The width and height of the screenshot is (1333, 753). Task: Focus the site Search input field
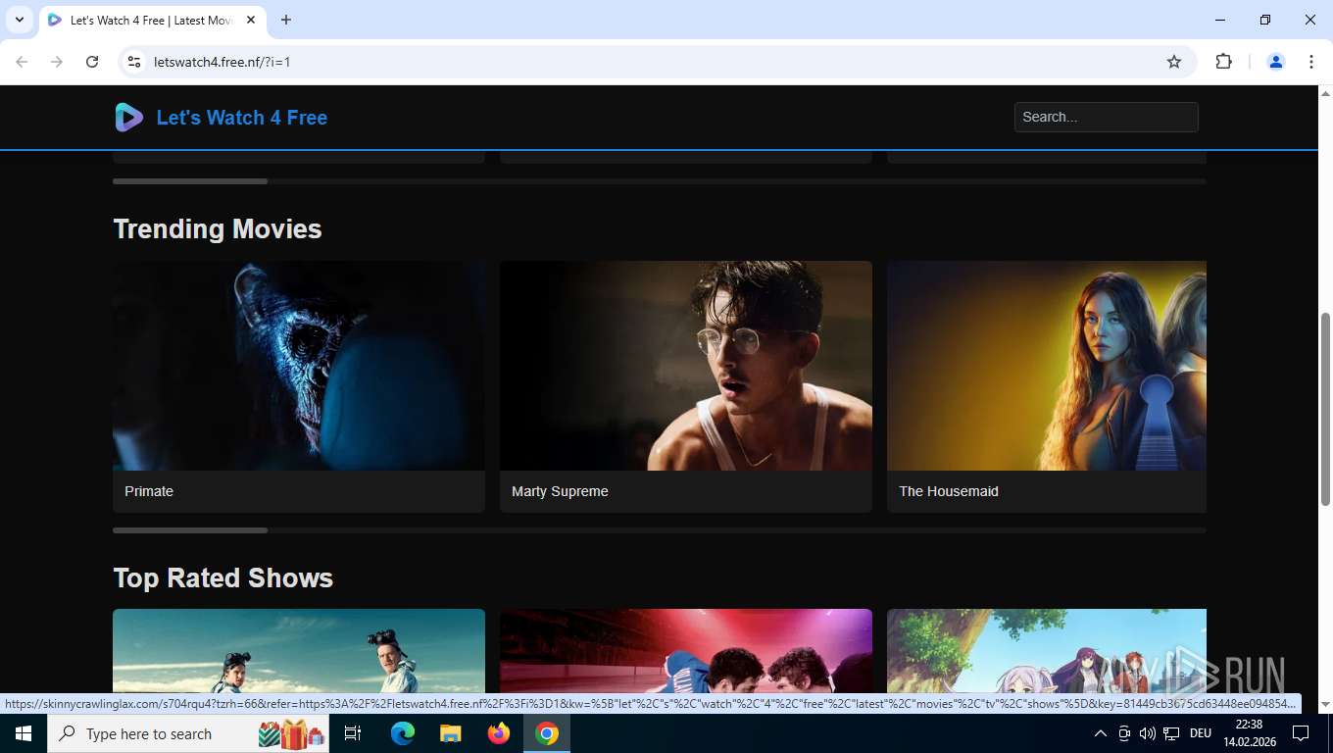[x=1106, y=117]
